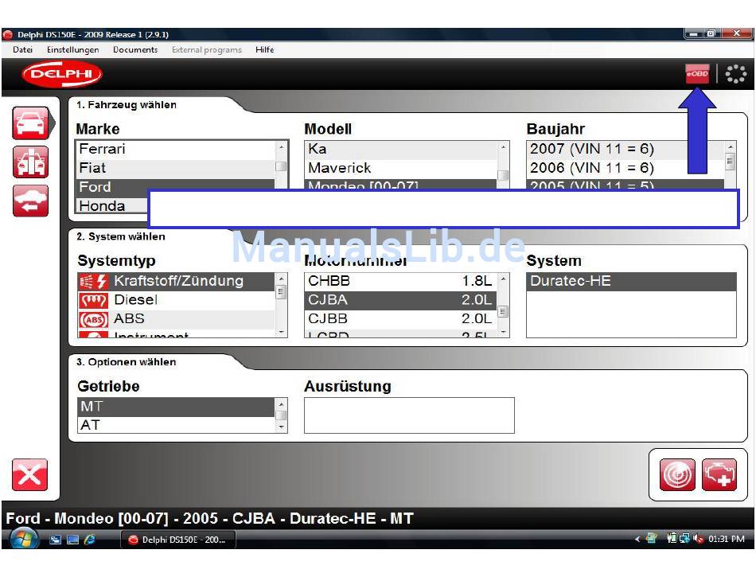Click Getriebe list scroll-down arrow

click(282, 427)
